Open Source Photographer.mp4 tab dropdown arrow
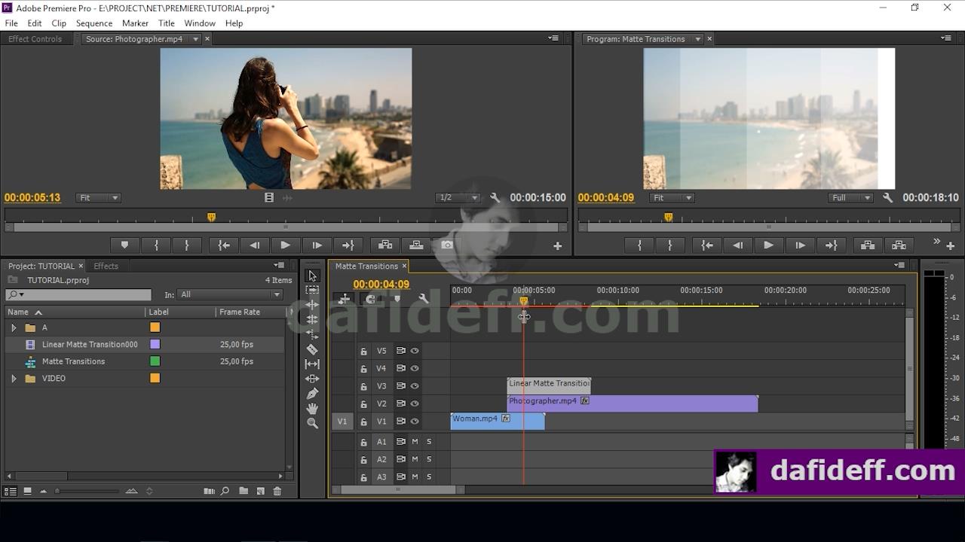The height and width of the screenshot is (542, 965). click(x=196, y=39)
